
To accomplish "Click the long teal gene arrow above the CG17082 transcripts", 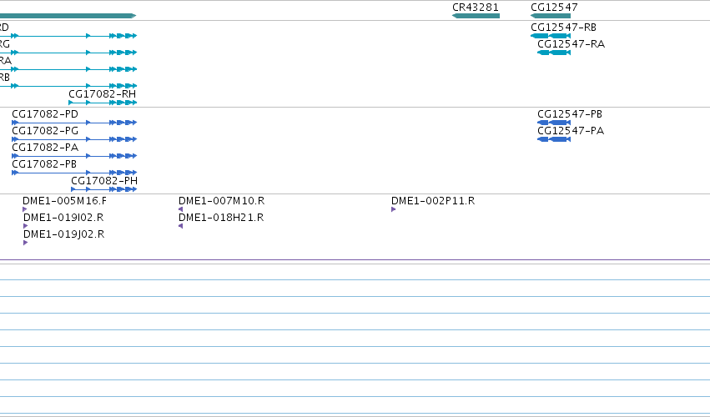I will 68,16.
